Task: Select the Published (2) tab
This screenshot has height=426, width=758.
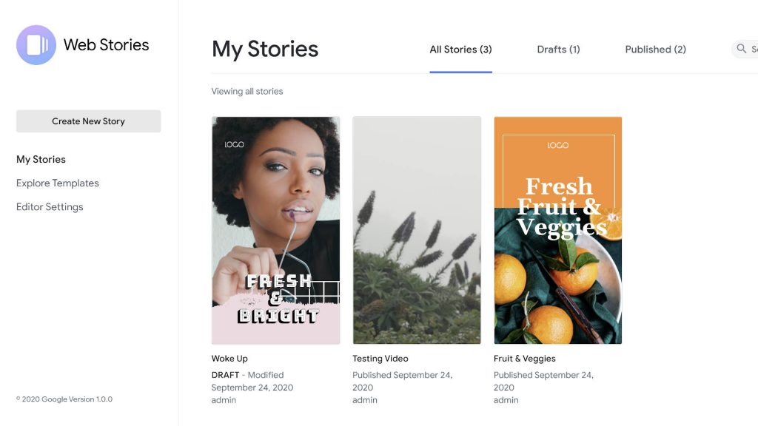Action: 655,50
